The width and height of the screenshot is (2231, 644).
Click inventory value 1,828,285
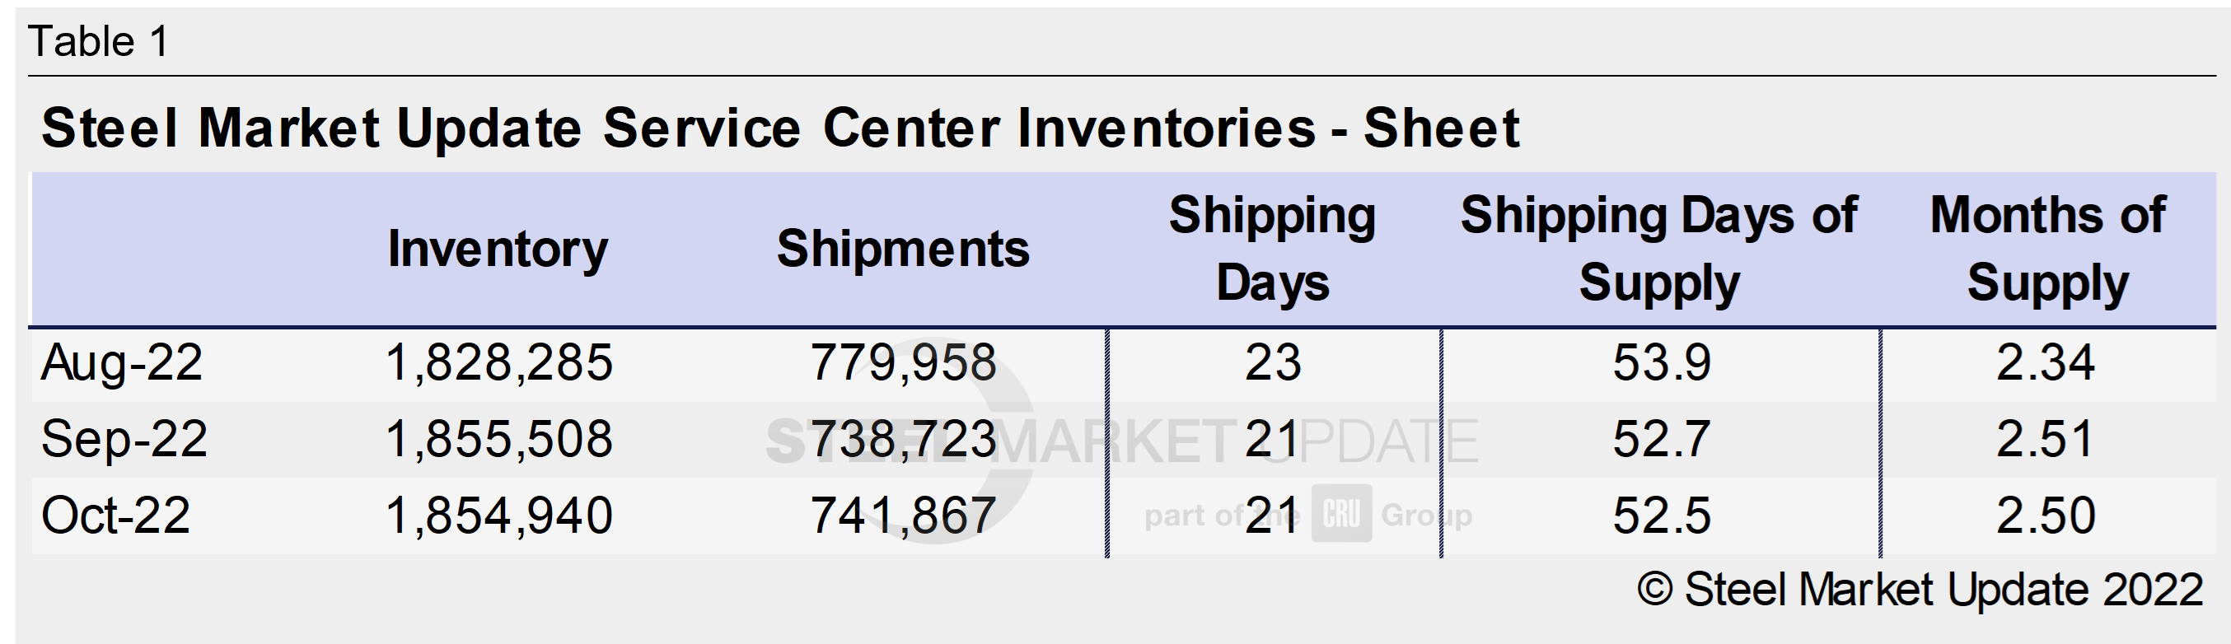pos(499,362)
